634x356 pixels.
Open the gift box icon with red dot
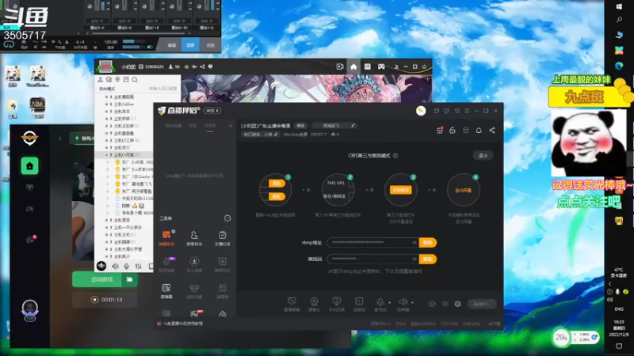(440, 130)
